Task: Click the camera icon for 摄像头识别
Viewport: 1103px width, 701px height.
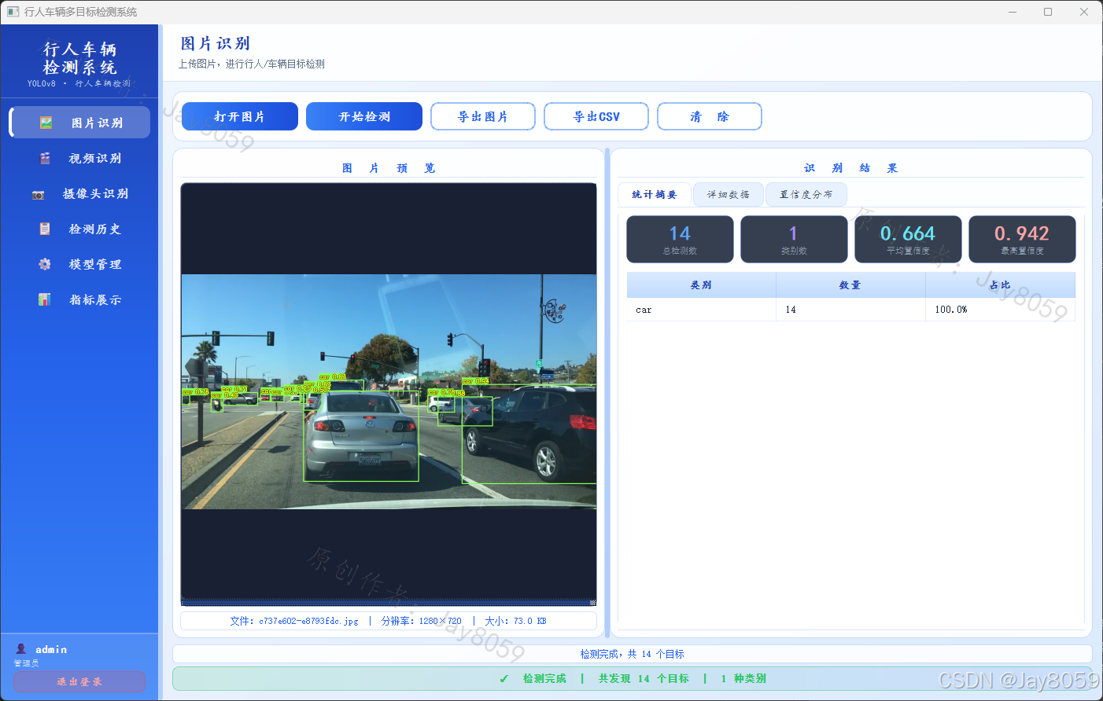Action: pos(38,194)
